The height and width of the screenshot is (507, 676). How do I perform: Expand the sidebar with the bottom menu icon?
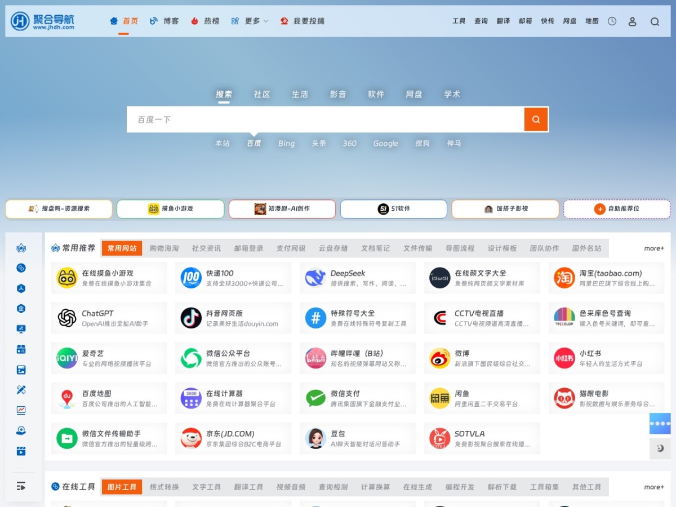[21, 486]
